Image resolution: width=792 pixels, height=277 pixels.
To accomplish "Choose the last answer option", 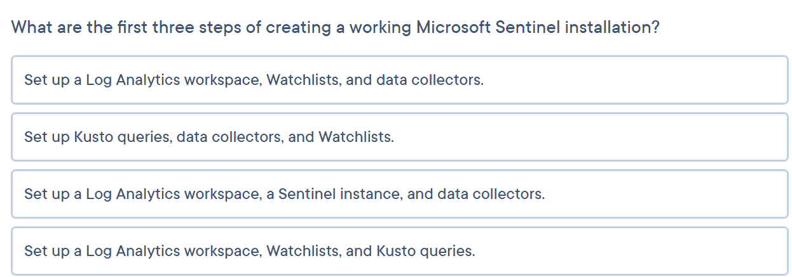I will [400, 251].
